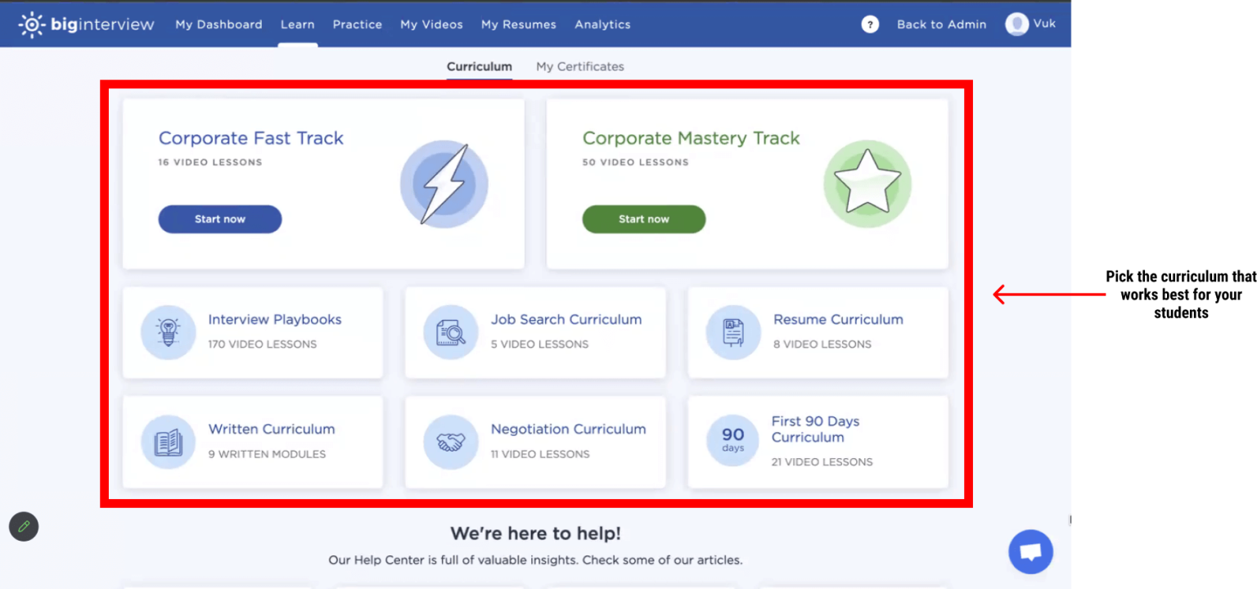1257x589 pixels.
Task: Open the My Dashboard menu item
Action: tap(219, 25)
